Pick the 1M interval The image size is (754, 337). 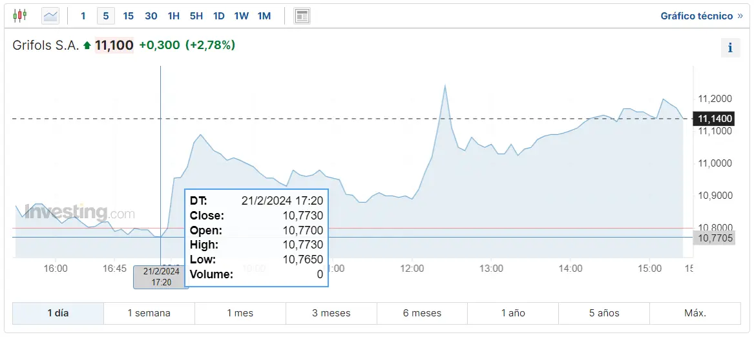[264, 15]
